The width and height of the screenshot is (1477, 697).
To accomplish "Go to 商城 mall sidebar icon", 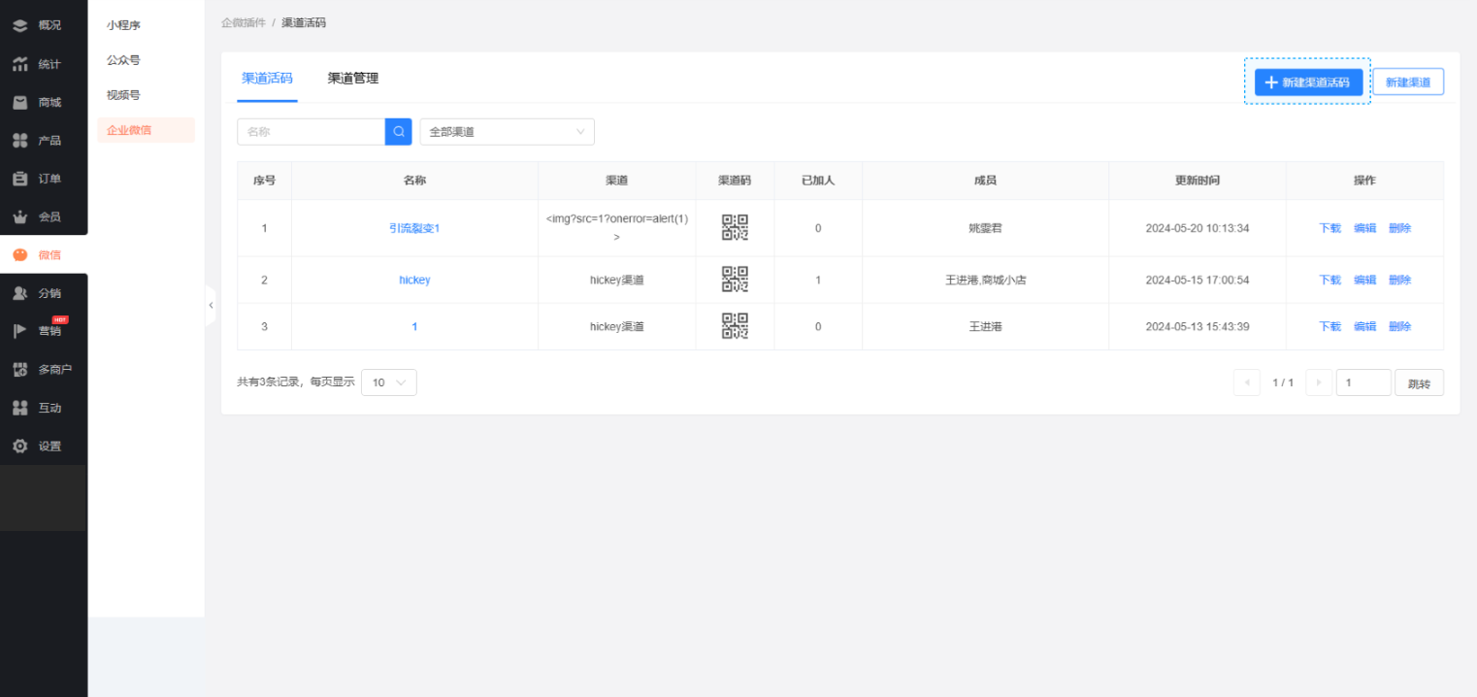I will pos(20,102).
